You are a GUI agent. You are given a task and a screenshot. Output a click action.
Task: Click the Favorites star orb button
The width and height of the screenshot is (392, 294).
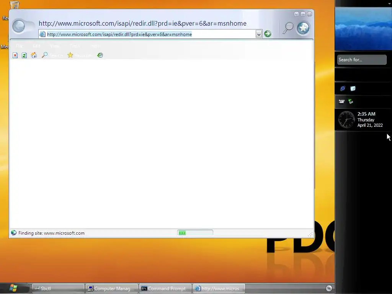[303, 28]
